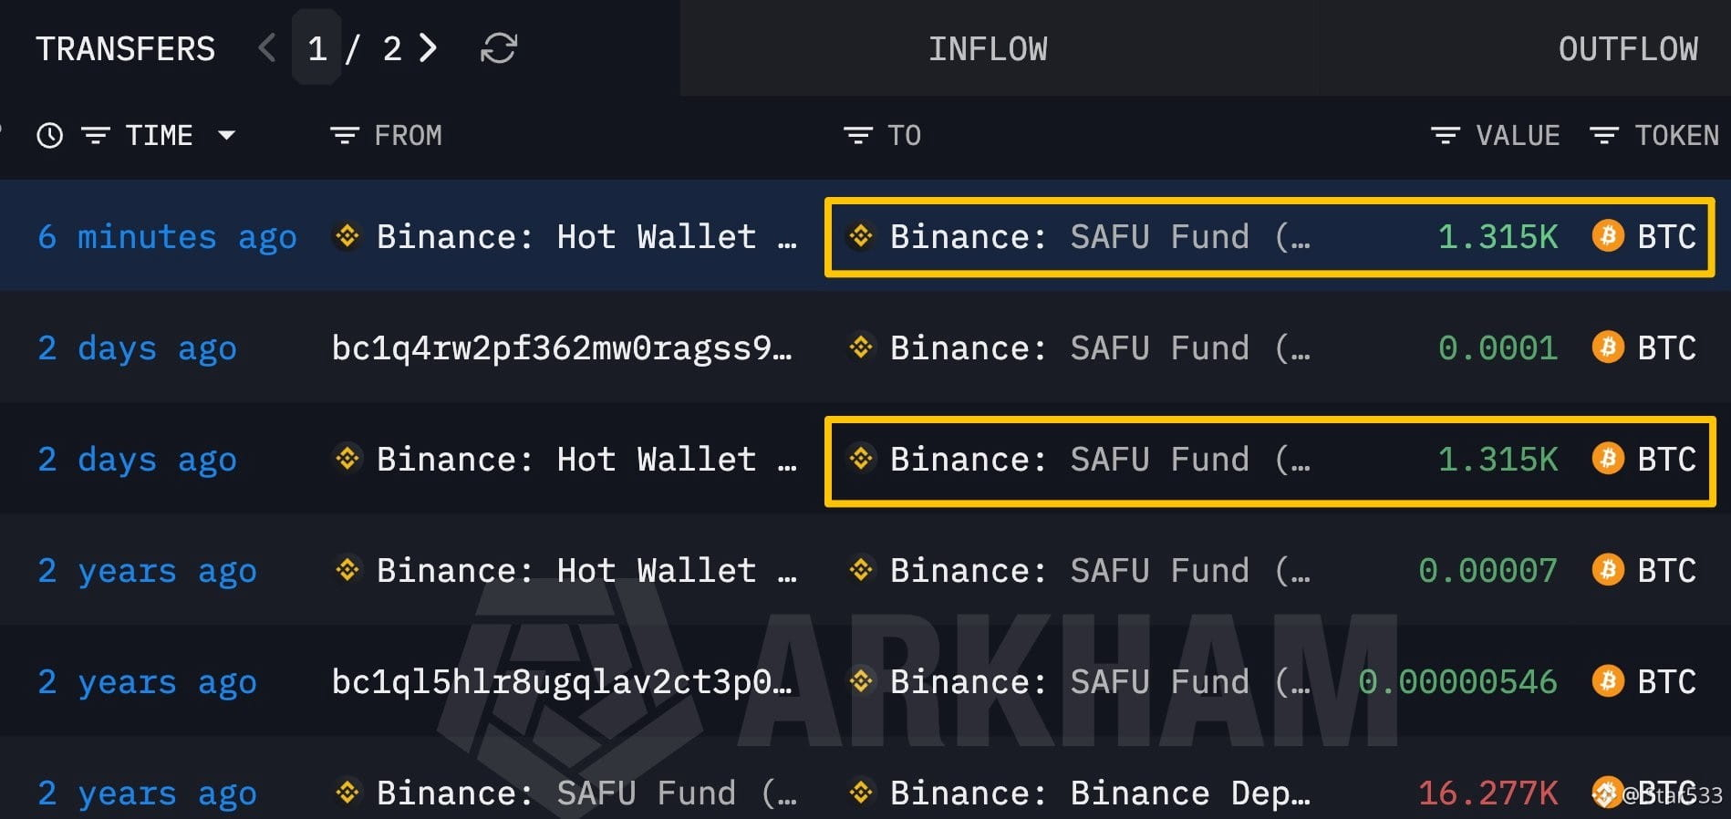Click recipient Binance icon in the 0.00007 row

coord(861,570)
